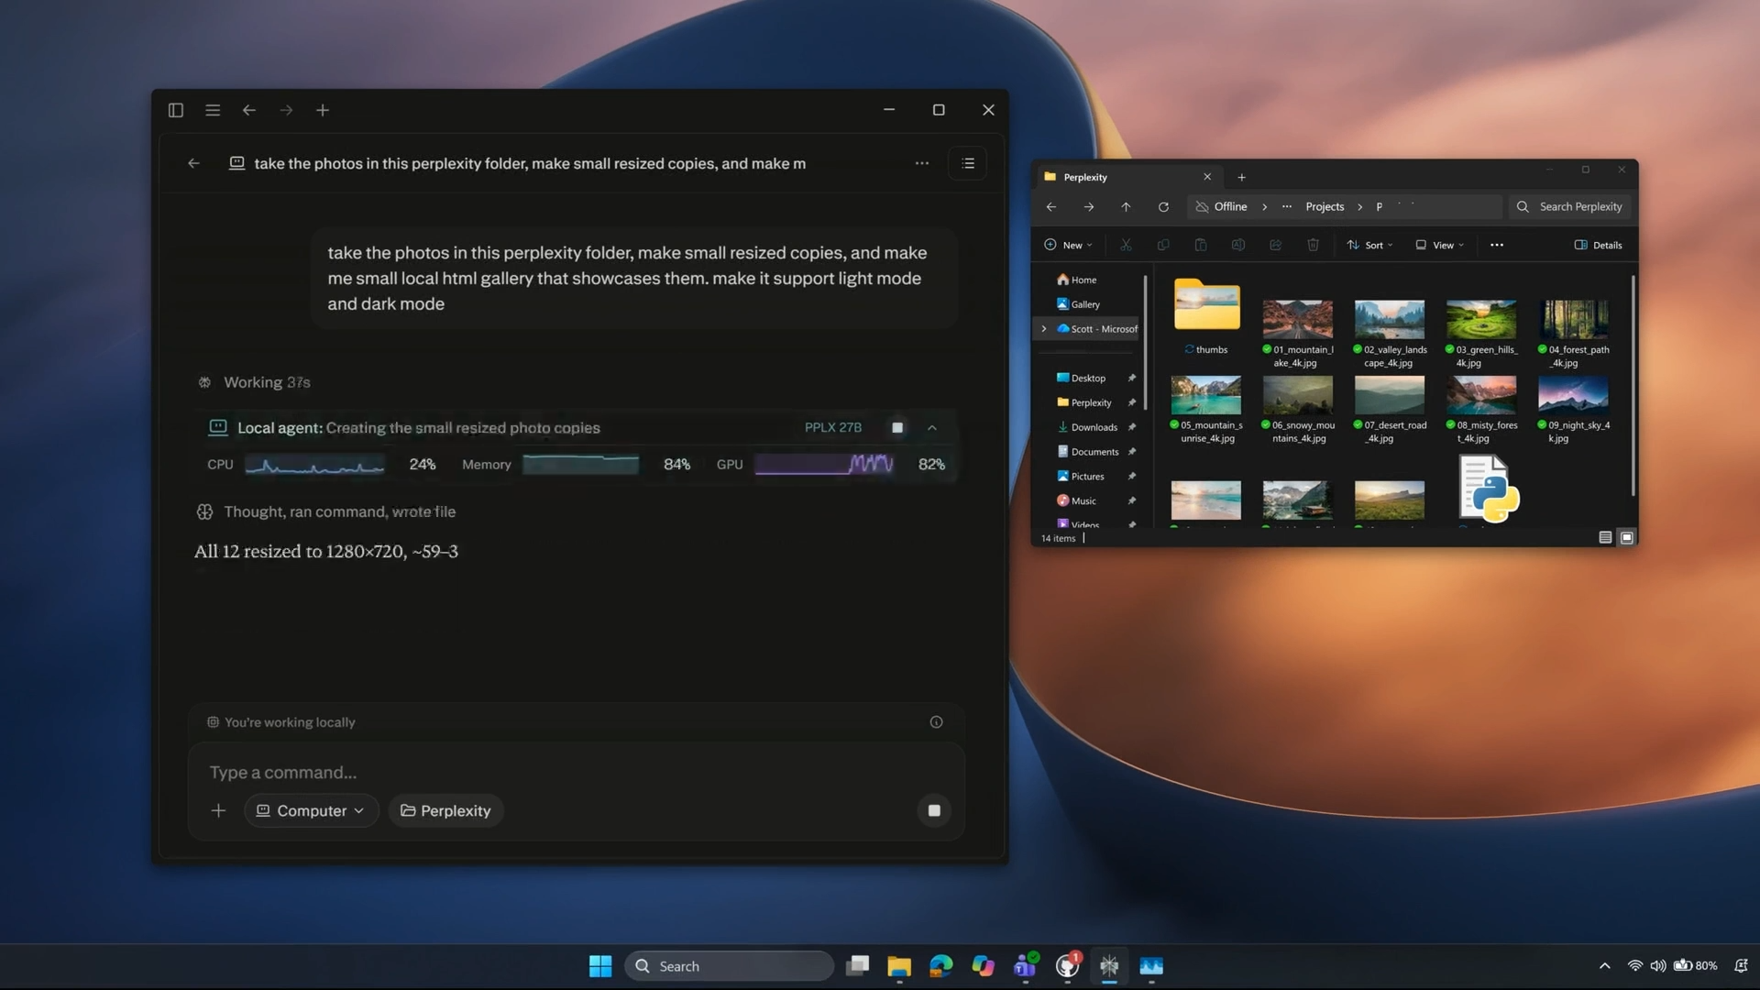Open Downloads in File Explorer sidebar
The width and height of the screenshot is (1760, 990).
tap(1087, 427)
